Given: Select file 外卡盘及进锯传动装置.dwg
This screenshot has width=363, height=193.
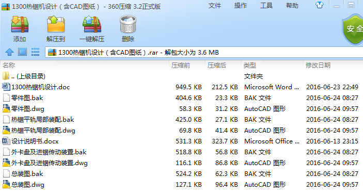Looking at the screenshot, I should [x=182, y=163].
